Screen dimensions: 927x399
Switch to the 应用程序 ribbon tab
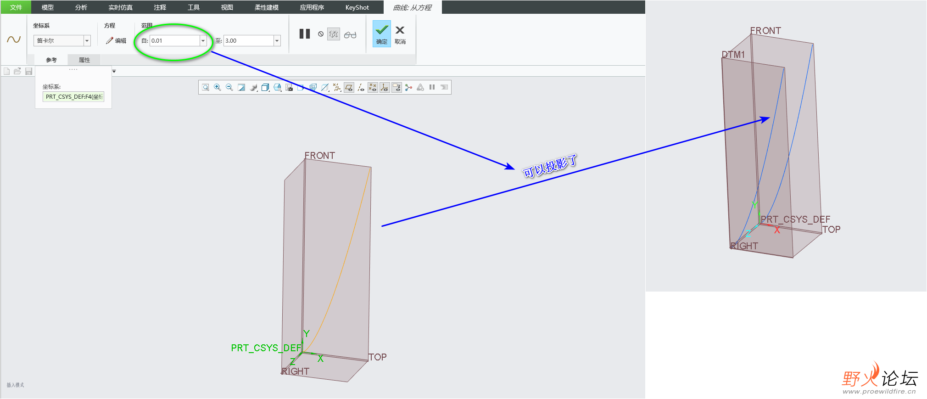pos(312,7)
